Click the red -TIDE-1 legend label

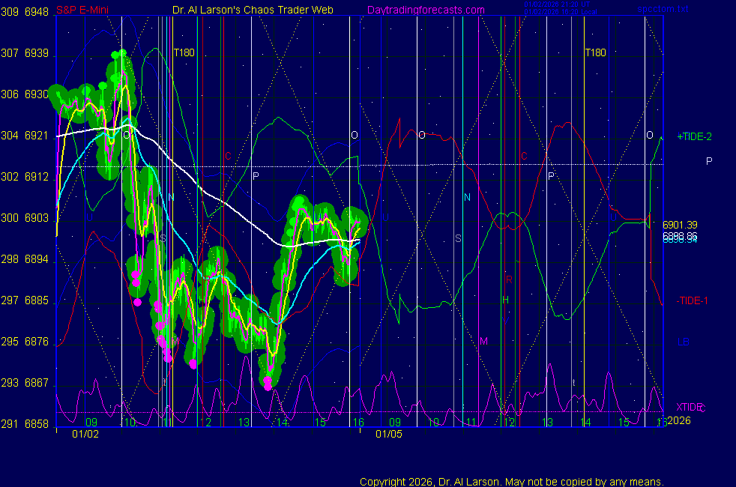[x=693, y=300]
